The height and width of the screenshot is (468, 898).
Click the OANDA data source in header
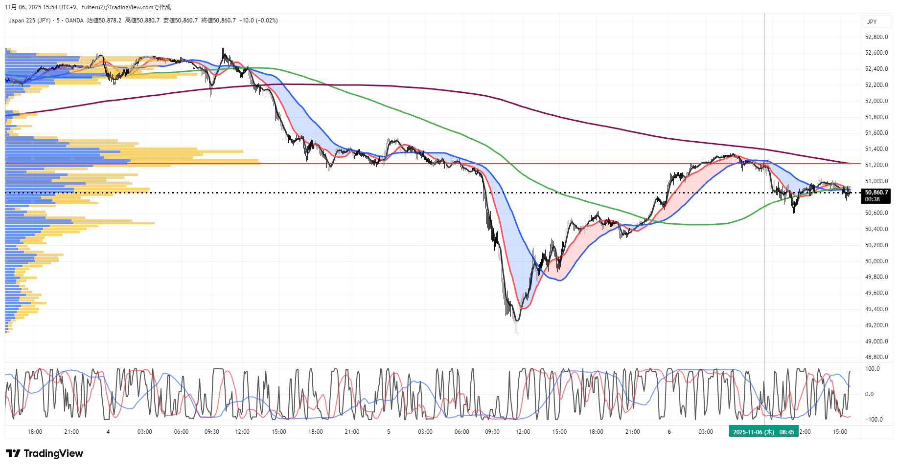pos(74,21)
